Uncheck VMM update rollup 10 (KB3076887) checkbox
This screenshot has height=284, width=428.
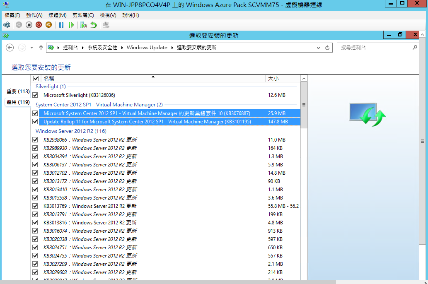35,113
